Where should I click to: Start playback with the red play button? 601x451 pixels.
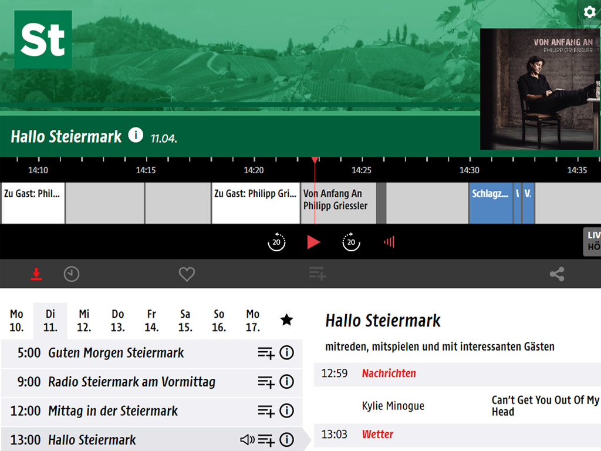pyautogui.click(x=313, y=242)
